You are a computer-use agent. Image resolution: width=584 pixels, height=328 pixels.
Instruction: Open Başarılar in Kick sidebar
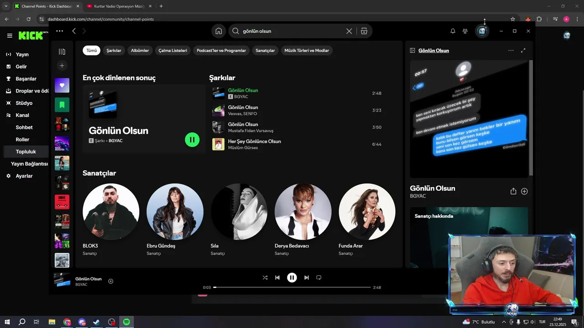click(26, 79)
